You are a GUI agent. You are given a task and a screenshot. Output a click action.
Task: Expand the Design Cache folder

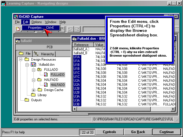pos(34,90)
